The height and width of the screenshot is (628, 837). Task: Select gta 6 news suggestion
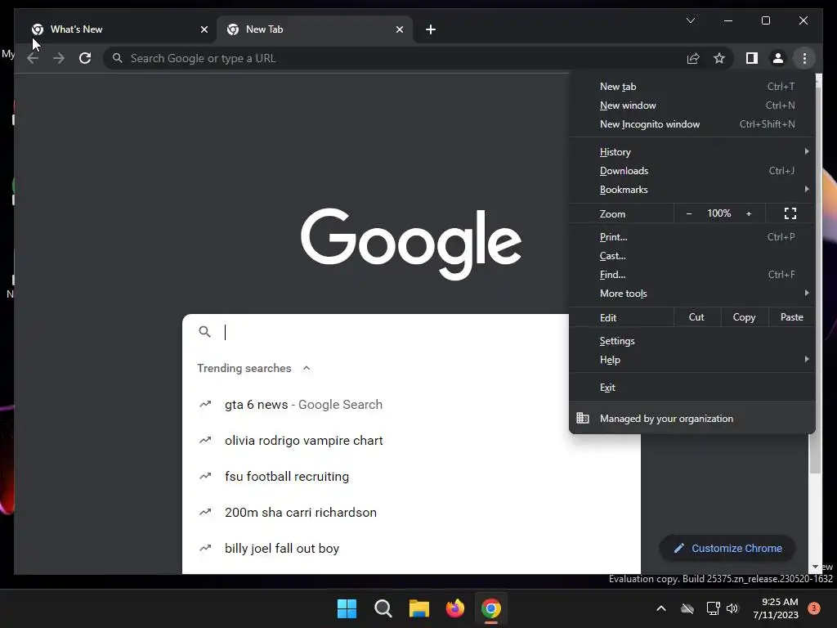pyautogui.click(x=411, y=404)
